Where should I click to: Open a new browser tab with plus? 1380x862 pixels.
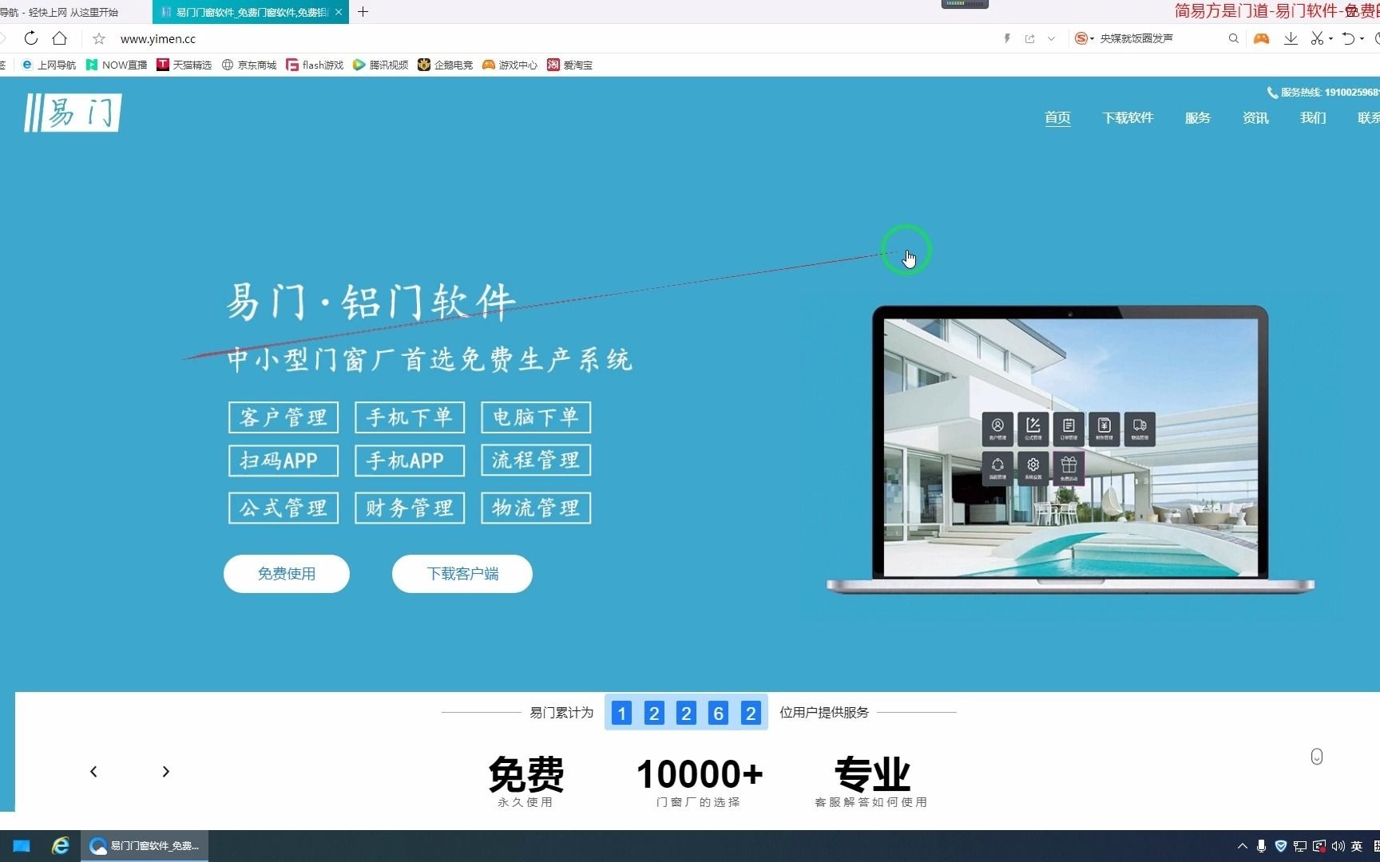click(x=363, y=12)
